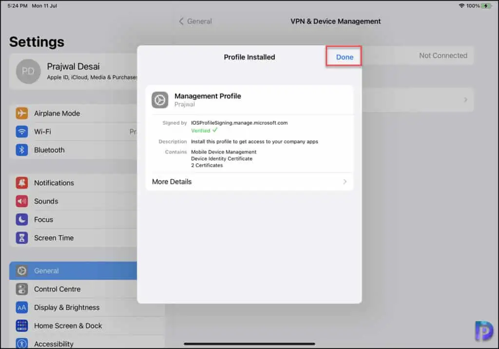Image resolution: width=499 pixels, height=349 pixels.
Task: Click the Settings heading
Action: (x=37, y=42)
